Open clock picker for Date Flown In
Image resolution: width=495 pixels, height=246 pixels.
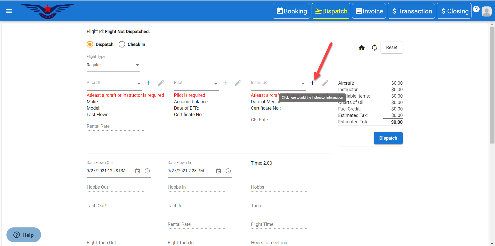(x=228, y=171)
